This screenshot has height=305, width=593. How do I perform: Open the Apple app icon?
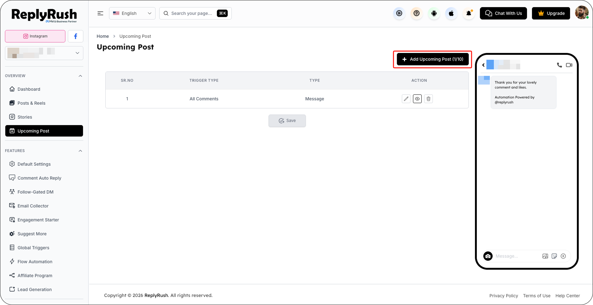tap(451, 13)
